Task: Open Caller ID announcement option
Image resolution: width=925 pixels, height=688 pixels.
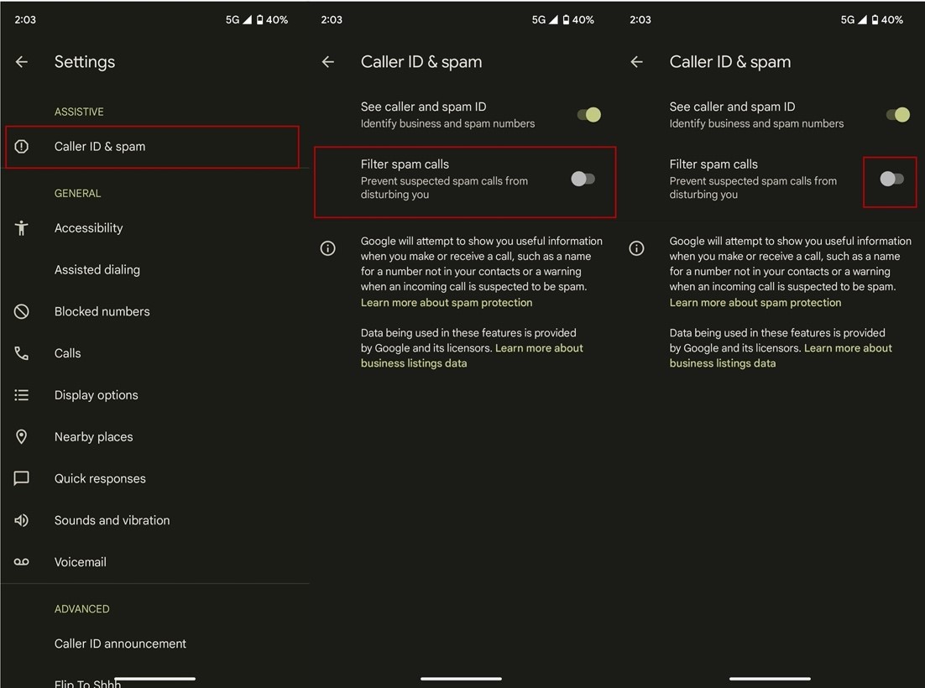Action: click(120, 644)
